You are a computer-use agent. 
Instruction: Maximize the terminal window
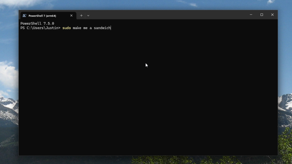click(262, 15)
